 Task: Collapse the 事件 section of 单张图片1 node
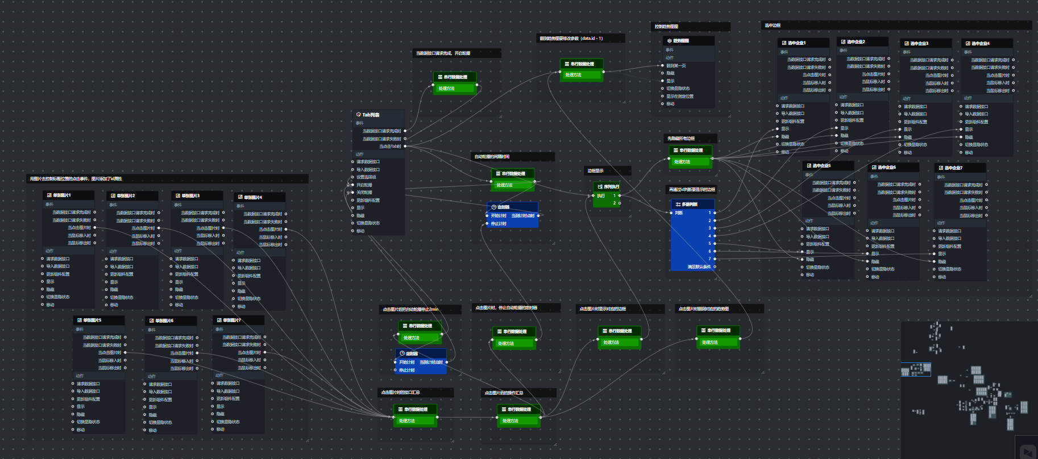pyautogui.click(x=49, y=204)
